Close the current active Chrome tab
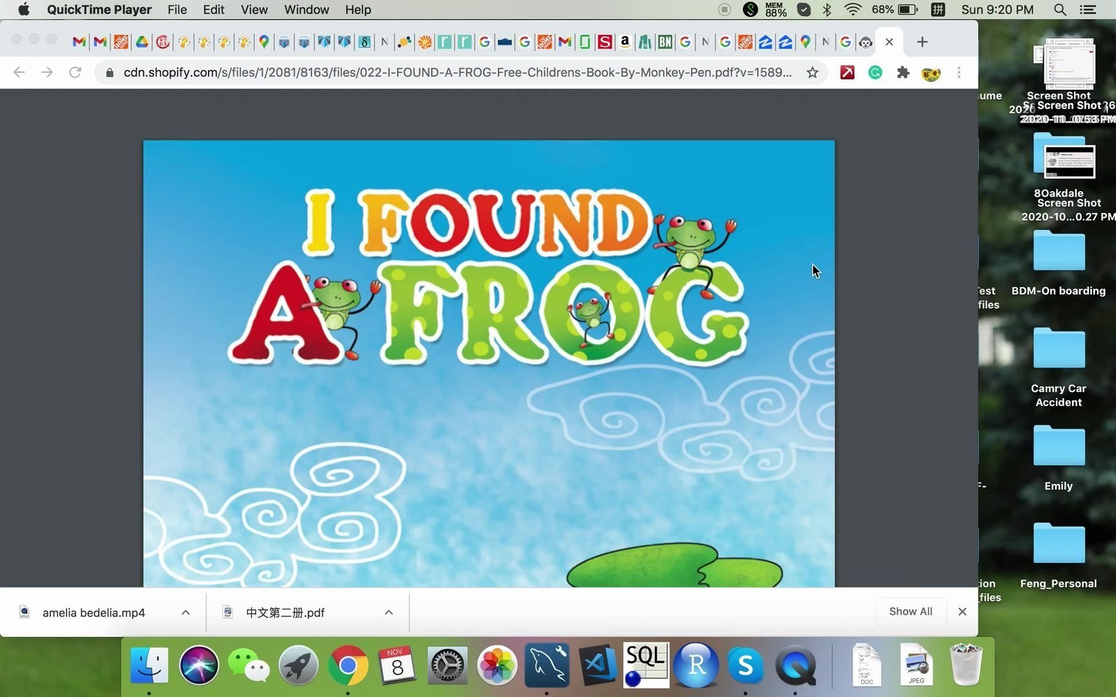 point(889,42)
